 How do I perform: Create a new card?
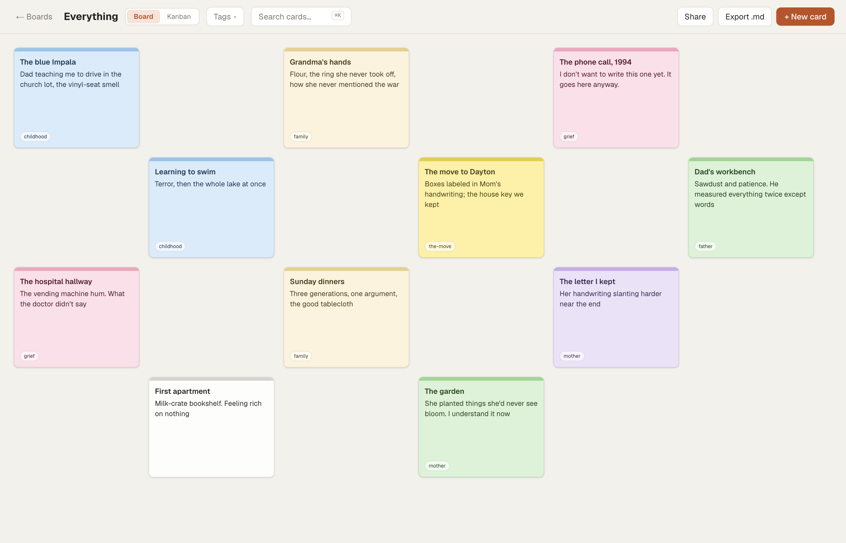coord(805,17)
